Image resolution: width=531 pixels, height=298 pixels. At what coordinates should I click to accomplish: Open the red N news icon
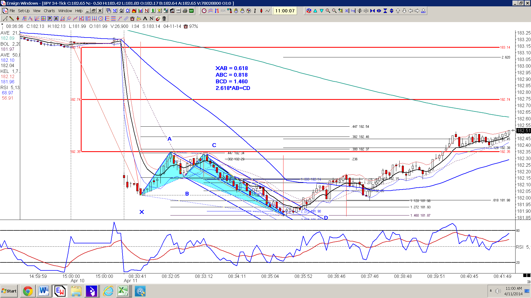pyautogui.click(x=147, y=11)
